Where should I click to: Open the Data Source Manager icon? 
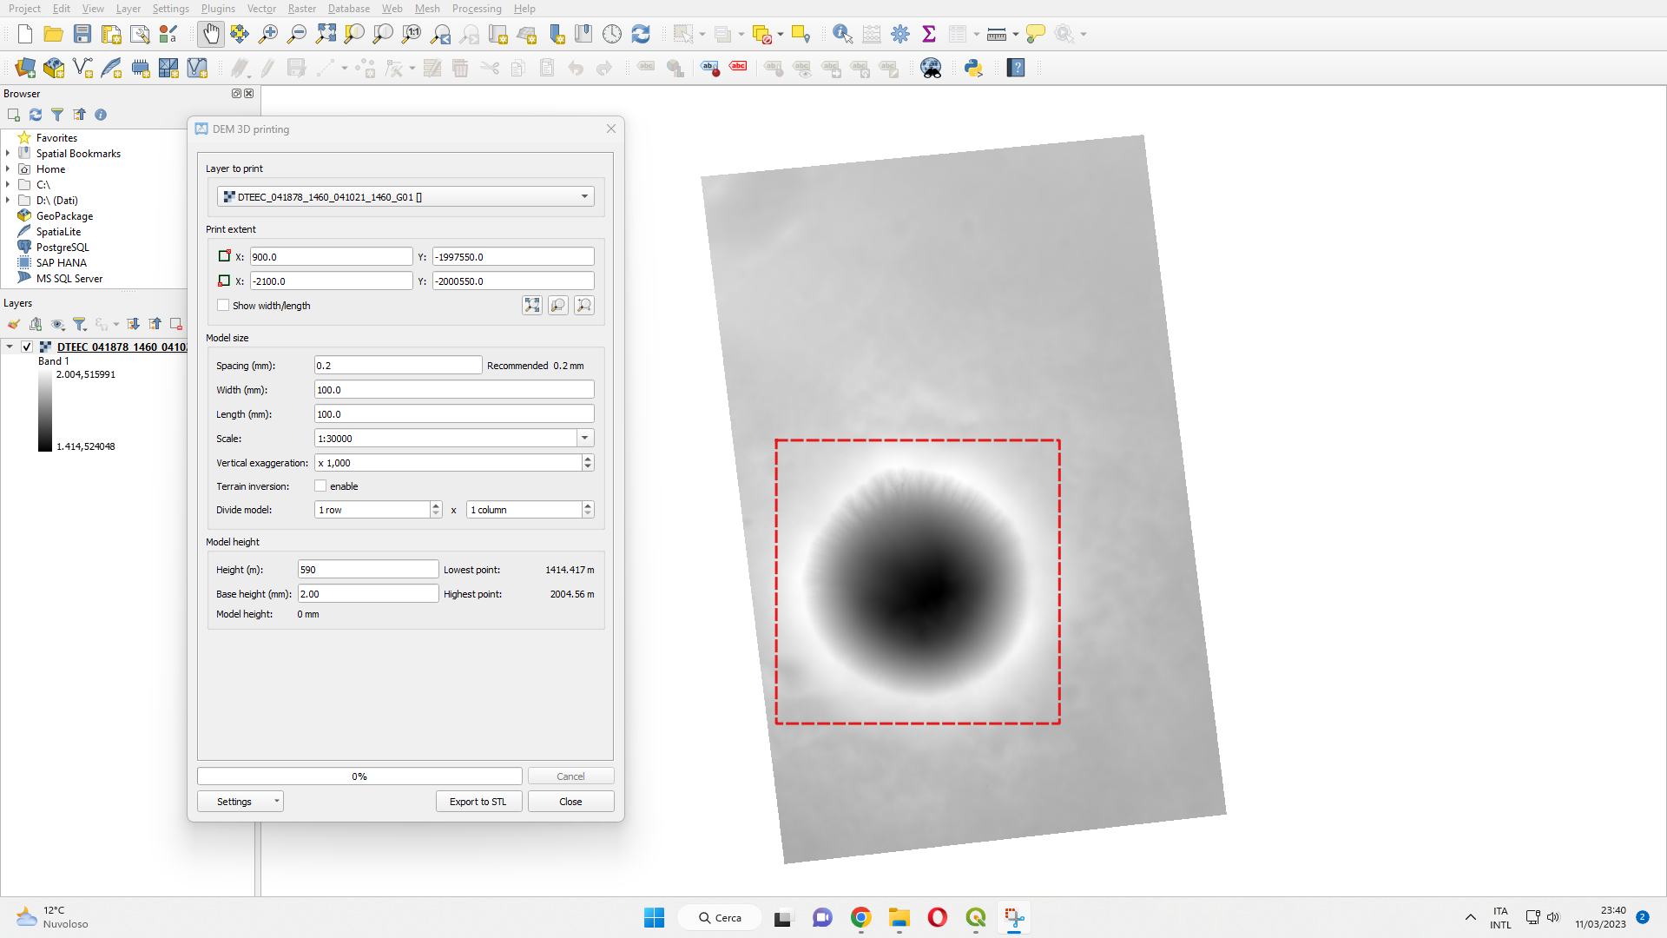pyautogui.click(x=25, y=68)
